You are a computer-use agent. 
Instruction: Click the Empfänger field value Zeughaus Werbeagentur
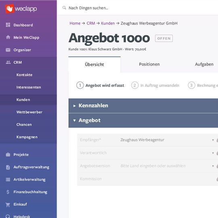point(142,140)
